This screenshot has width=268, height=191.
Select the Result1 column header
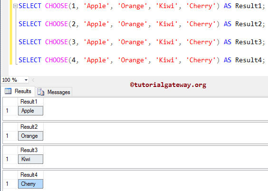[30, 102]
